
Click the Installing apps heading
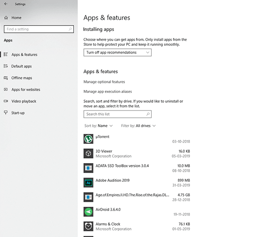tap(98, 29)
